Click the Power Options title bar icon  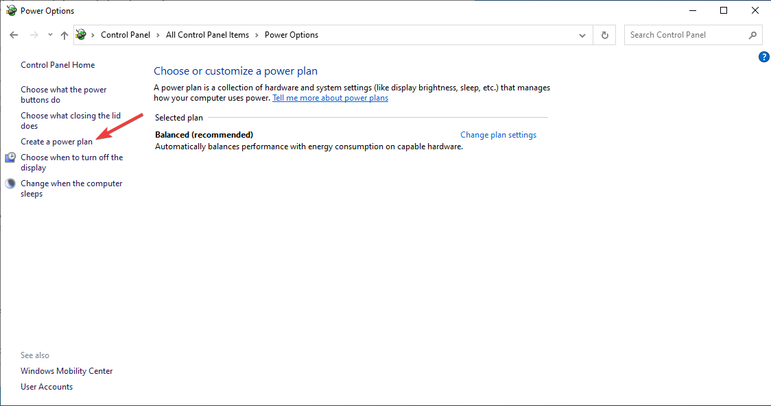[x=11, y=10]
